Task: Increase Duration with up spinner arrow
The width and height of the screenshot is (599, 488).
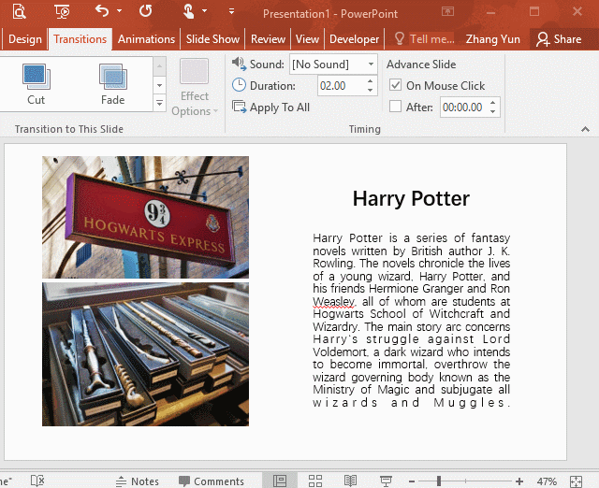Action: (371, 81)
